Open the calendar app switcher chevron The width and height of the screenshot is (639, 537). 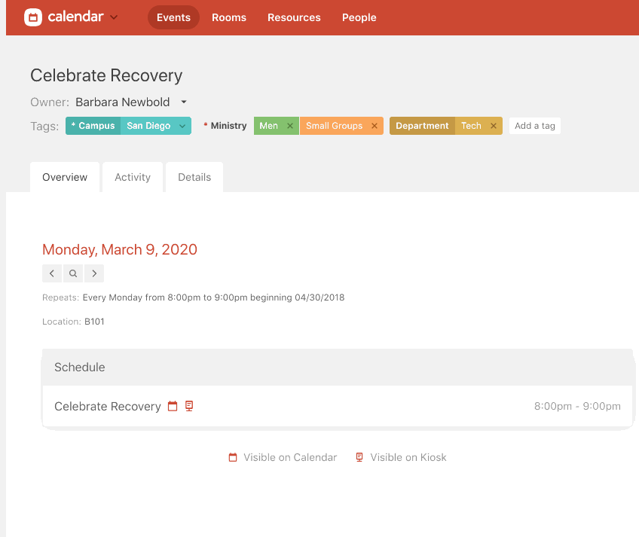tap(114, 17)
